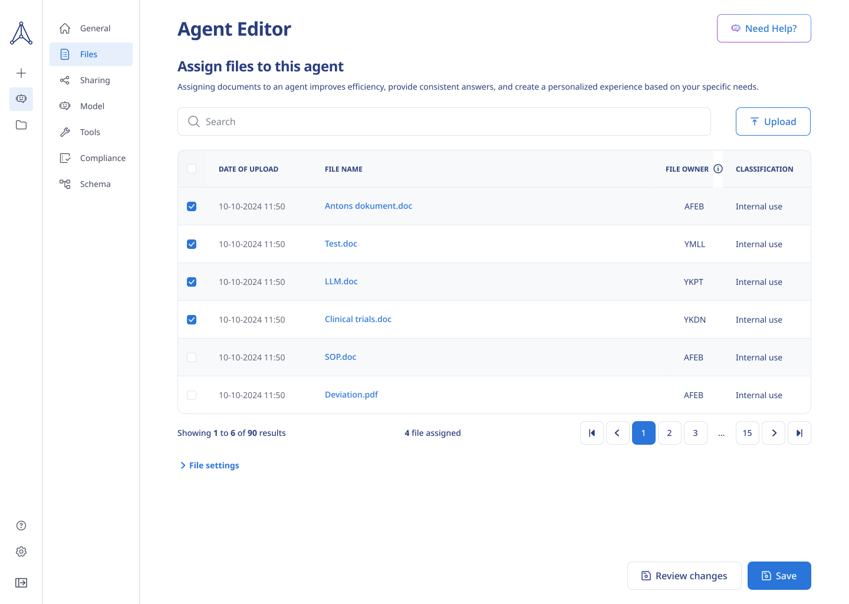The height and width of the screenshot is (604, 849).
Task: Check the SOP.doc checkbox
Action: pos(192,357)
